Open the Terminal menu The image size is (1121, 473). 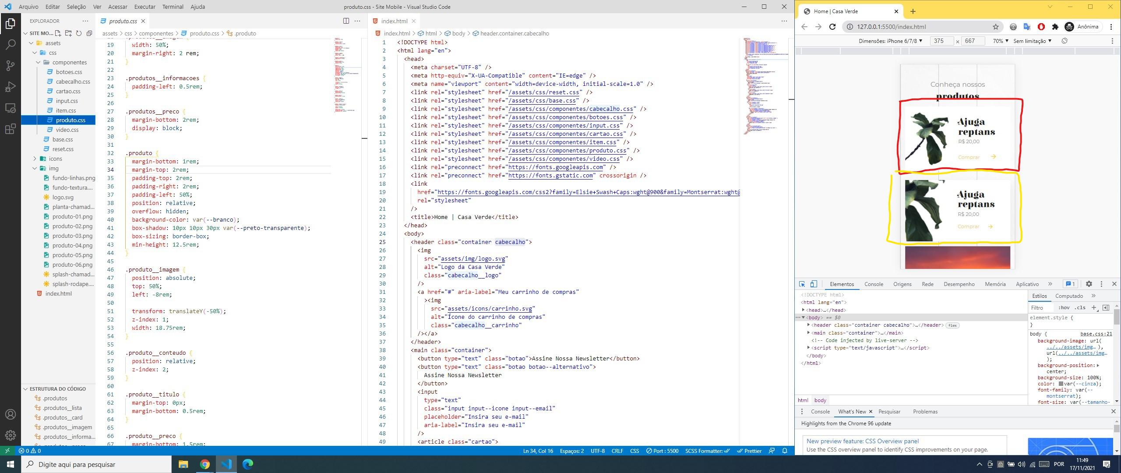173,7
